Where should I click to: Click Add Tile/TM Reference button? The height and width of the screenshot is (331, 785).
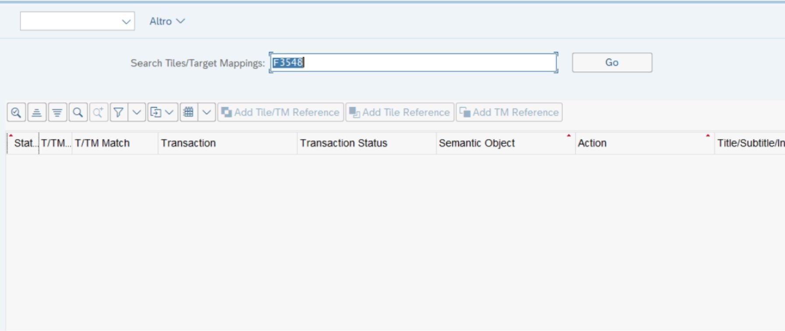(280, 112)
